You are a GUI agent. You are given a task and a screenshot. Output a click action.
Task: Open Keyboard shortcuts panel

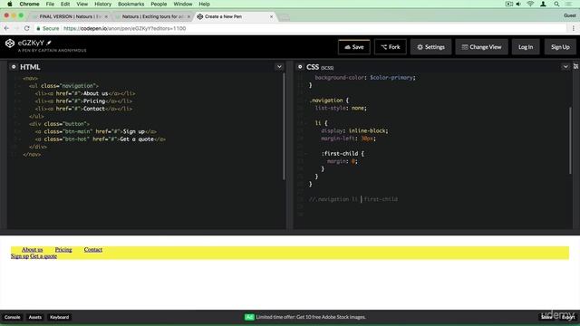click(59, 317)
